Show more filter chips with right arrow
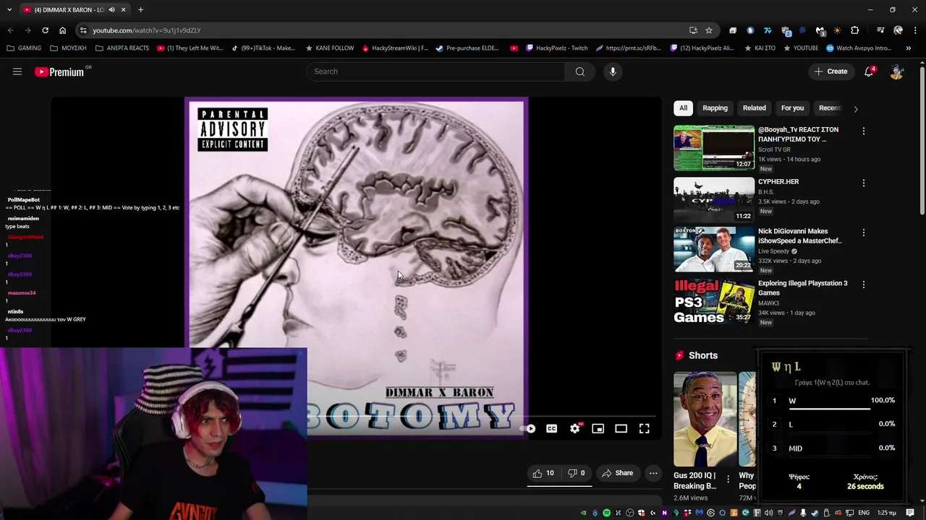Viewport: 926px width, 520px height. pos(856,108)
